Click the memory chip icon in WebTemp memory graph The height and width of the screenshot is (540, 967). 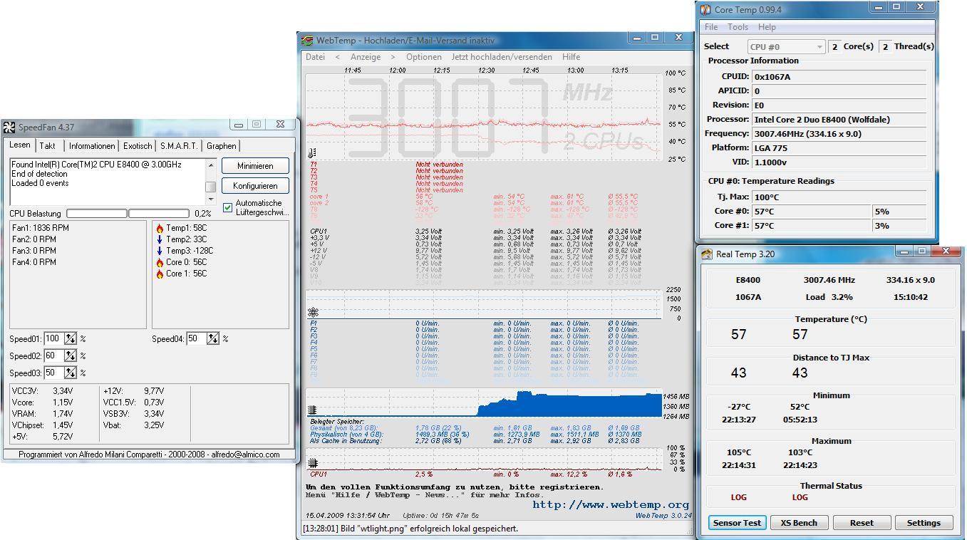point(312,410)
